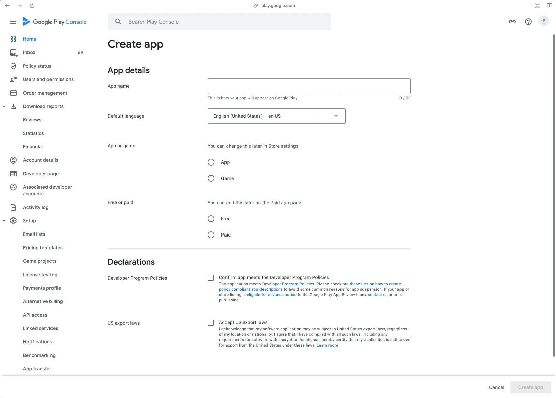Open the account avatar menu

(544, 21)
